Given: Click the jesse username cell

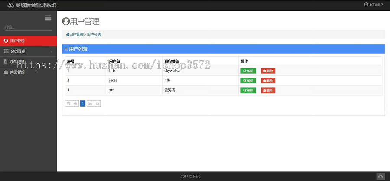Looking at the screenshot, I should [x=135, y=81].
